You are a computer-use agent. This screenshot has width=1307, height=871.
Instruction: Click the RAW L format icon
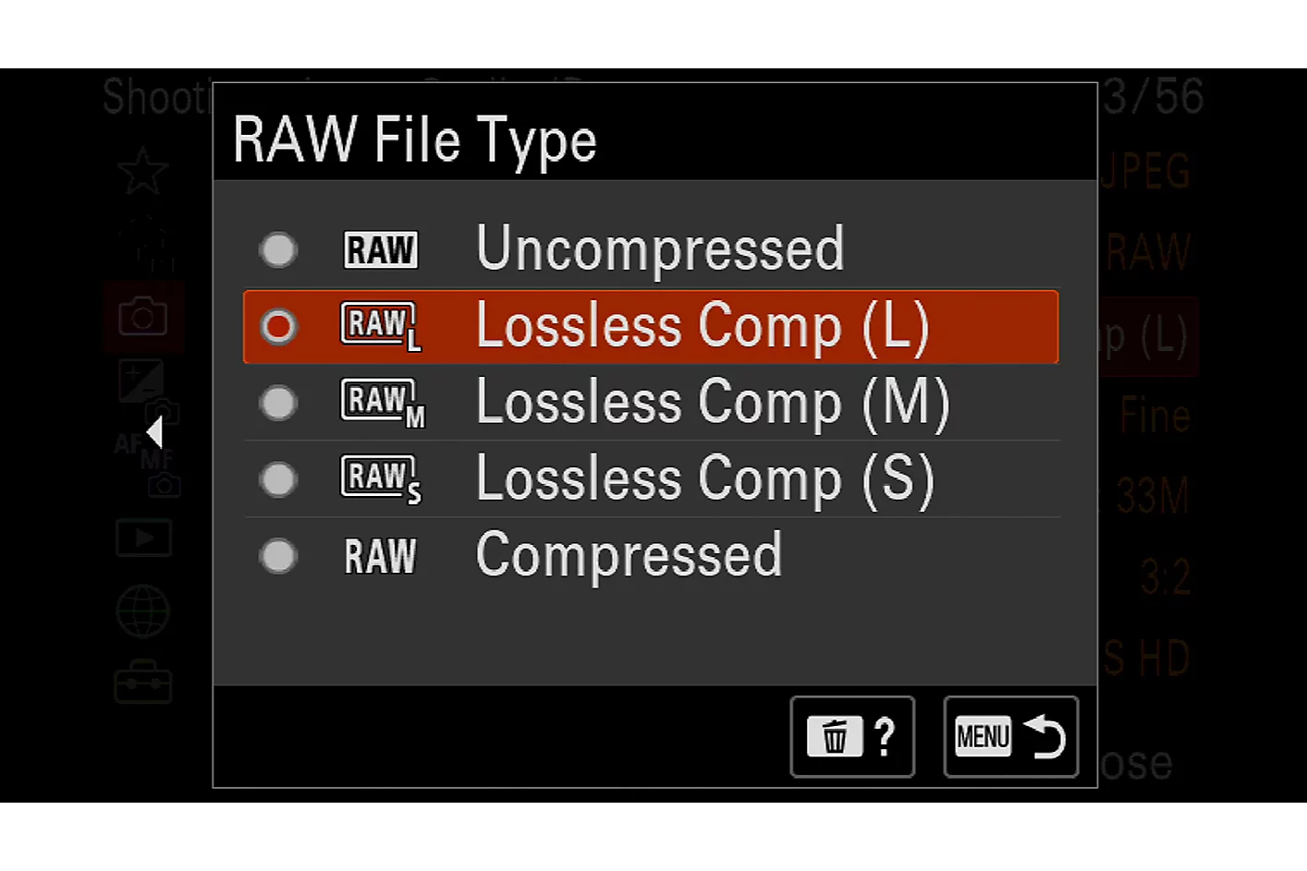(381, 327)
